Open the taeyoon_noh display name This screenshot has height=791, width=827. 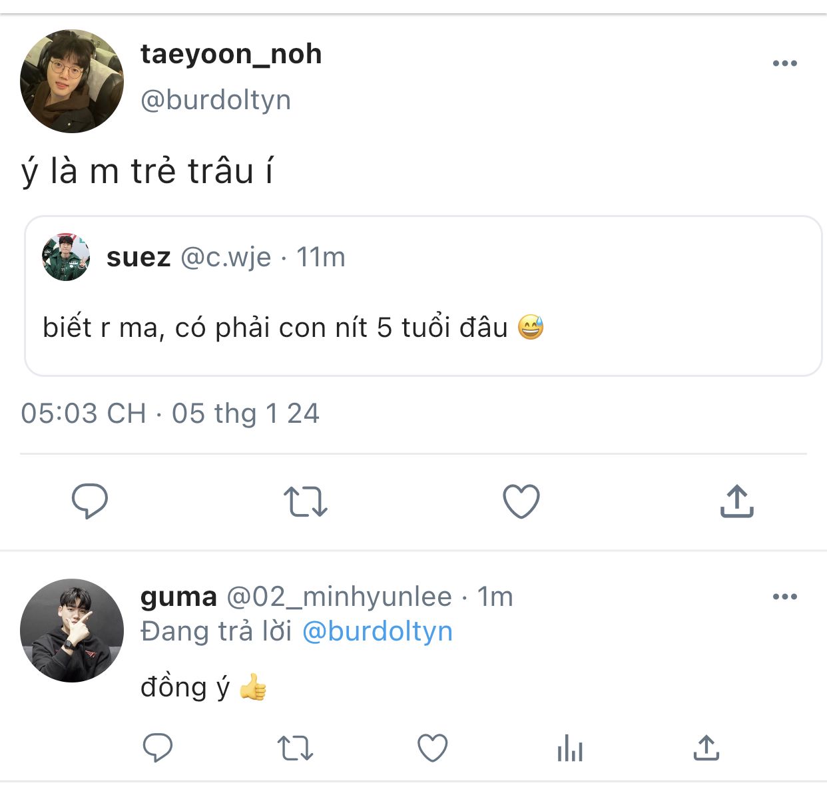[x=231, y=54]
